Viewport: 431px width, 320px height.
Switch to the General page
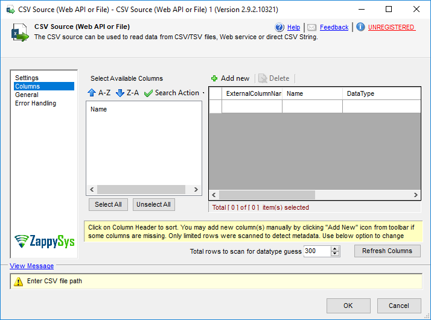pos(27,95)
